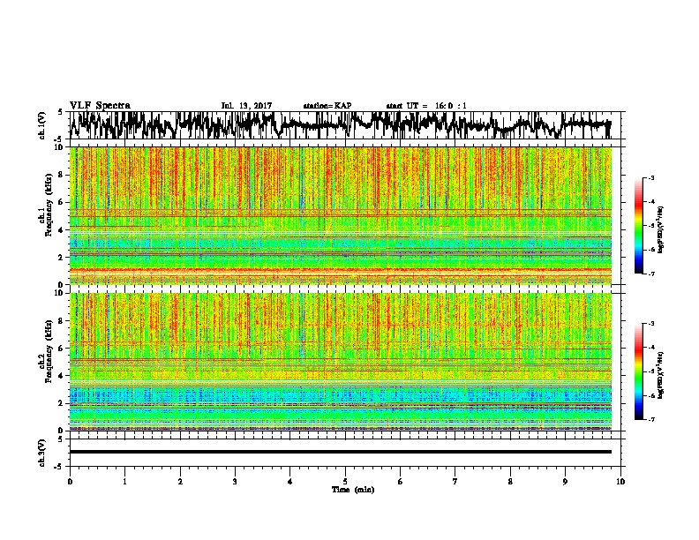Click the "-3" label on ch.1 color bar

click(650, 177)
